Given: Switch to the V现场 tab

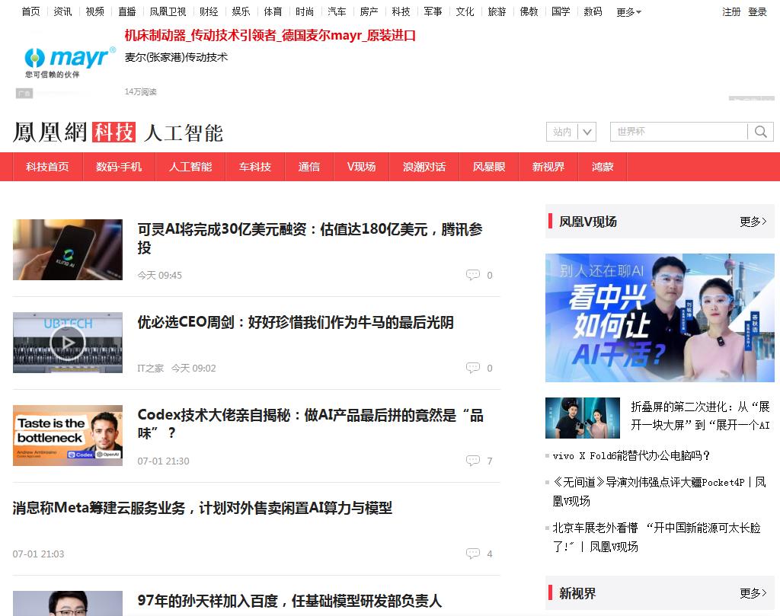Looking at the screenshot, I should coord(361,167).
